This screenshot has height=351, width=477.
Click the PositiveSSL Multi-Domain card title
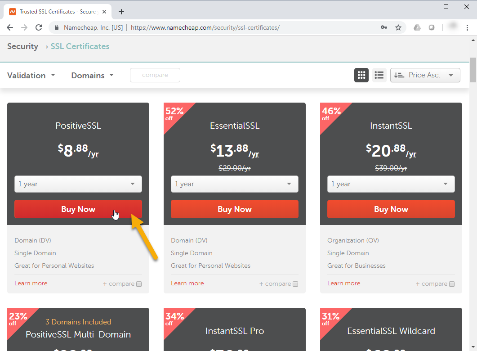78,334
